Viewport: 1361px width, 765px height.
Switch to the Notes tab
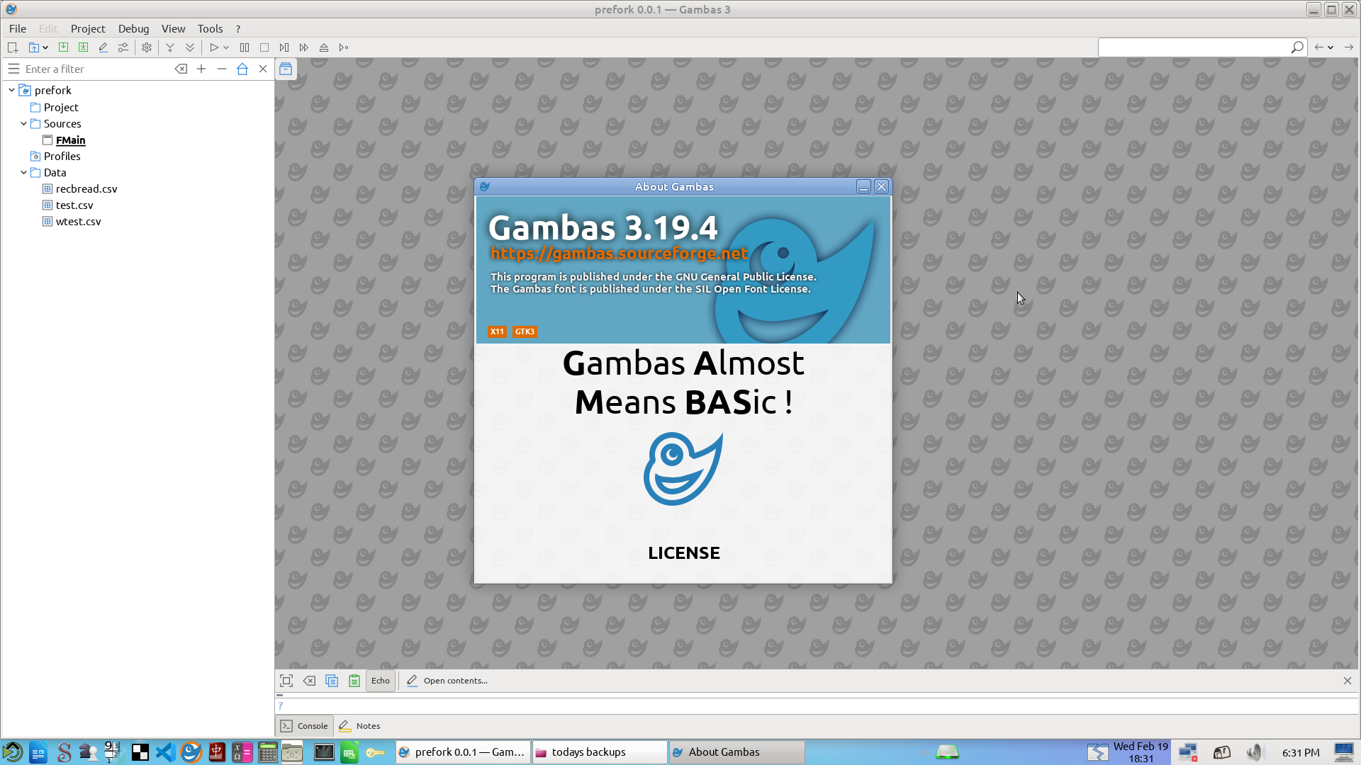click(360, 726)
